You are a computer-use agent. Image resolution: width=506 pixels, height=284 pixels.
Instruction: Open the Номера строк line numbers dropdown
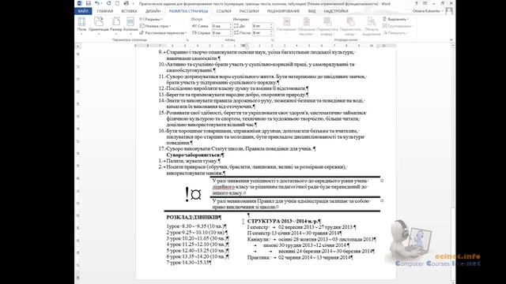(x=155, y=26)
